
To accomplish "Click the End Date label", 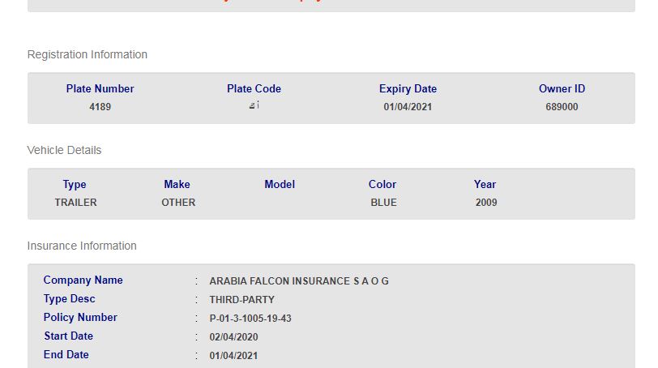I will [x=66, y=355].
